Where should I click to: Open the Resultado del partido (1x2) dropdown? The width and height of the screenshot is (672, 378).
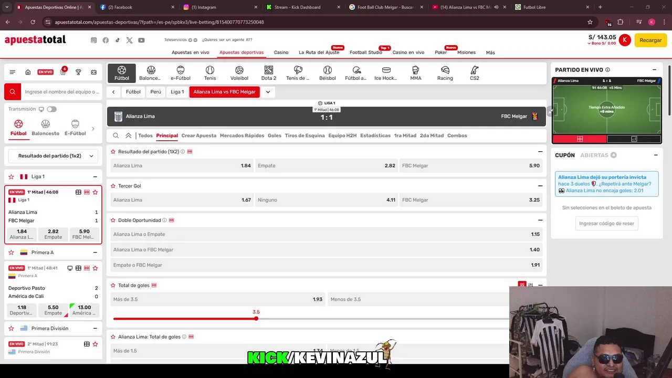(x=54, y=156)
